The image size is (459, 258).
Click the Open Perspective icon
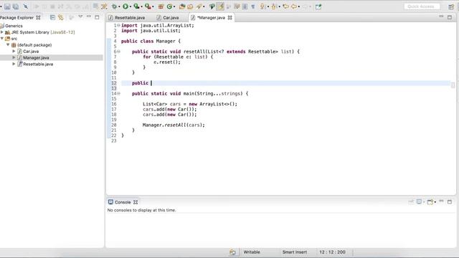[451, 6]
